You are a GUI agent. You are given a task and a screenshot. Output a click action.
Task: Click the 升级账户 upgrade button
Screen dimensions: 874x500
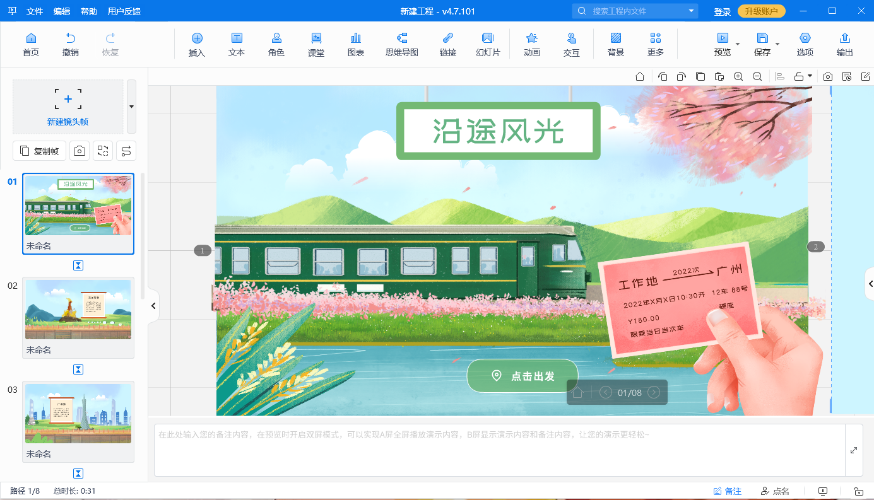click(x=762, y=11)
